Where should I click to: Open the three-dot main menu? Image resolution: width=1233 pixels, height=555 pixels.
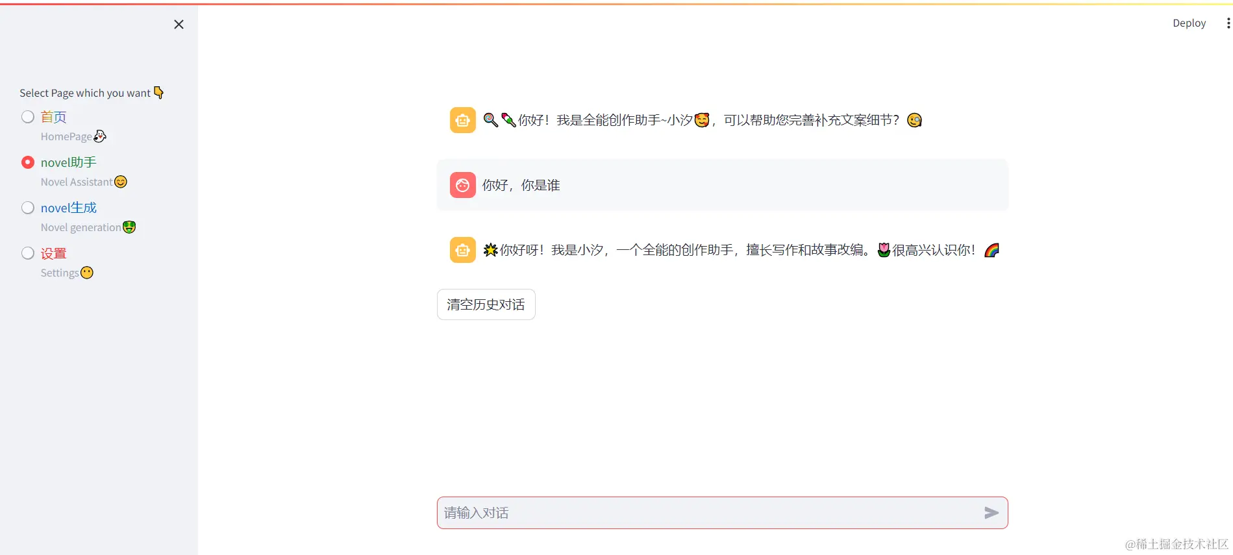coord(1228,23)
